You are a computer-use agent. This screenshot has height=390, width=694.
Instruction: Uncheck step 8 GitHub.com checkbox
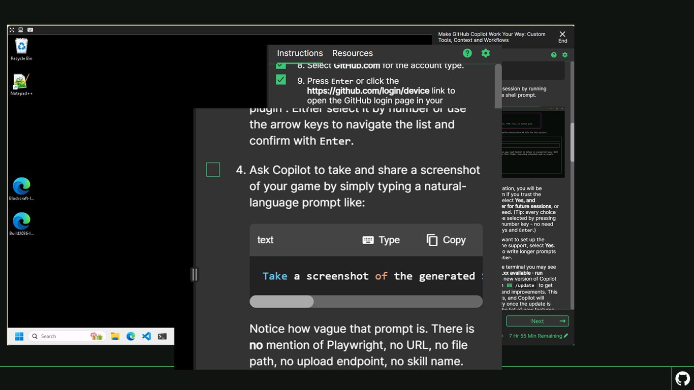click(x=281, y=66)
